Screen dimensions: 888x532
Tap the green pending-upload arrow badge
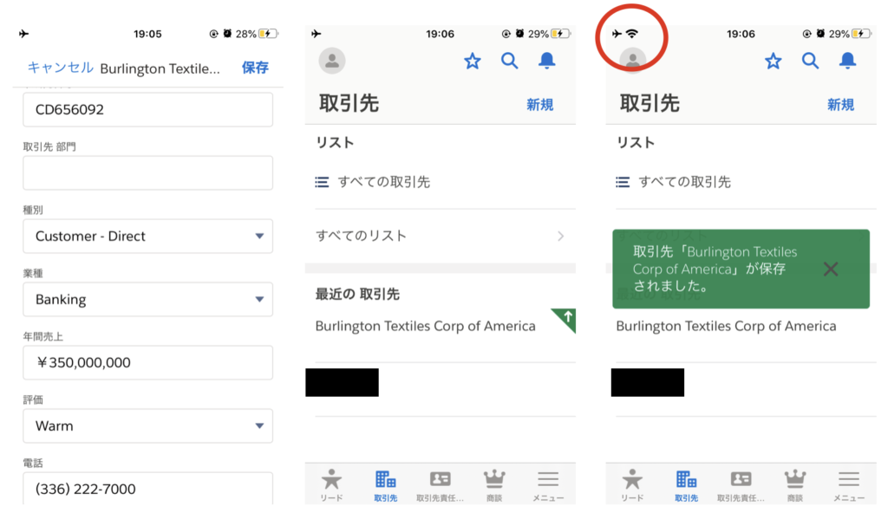565,319
